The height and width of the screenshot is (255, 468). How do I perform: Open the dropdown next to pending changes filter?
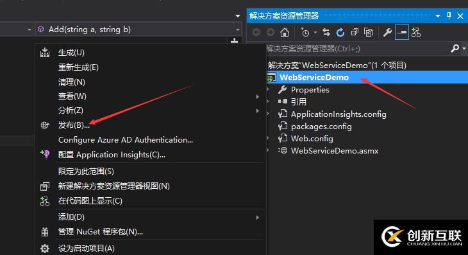click(x=315, y=32)
